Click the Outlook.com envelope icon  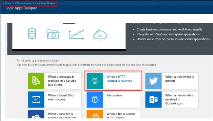(153, 99)
